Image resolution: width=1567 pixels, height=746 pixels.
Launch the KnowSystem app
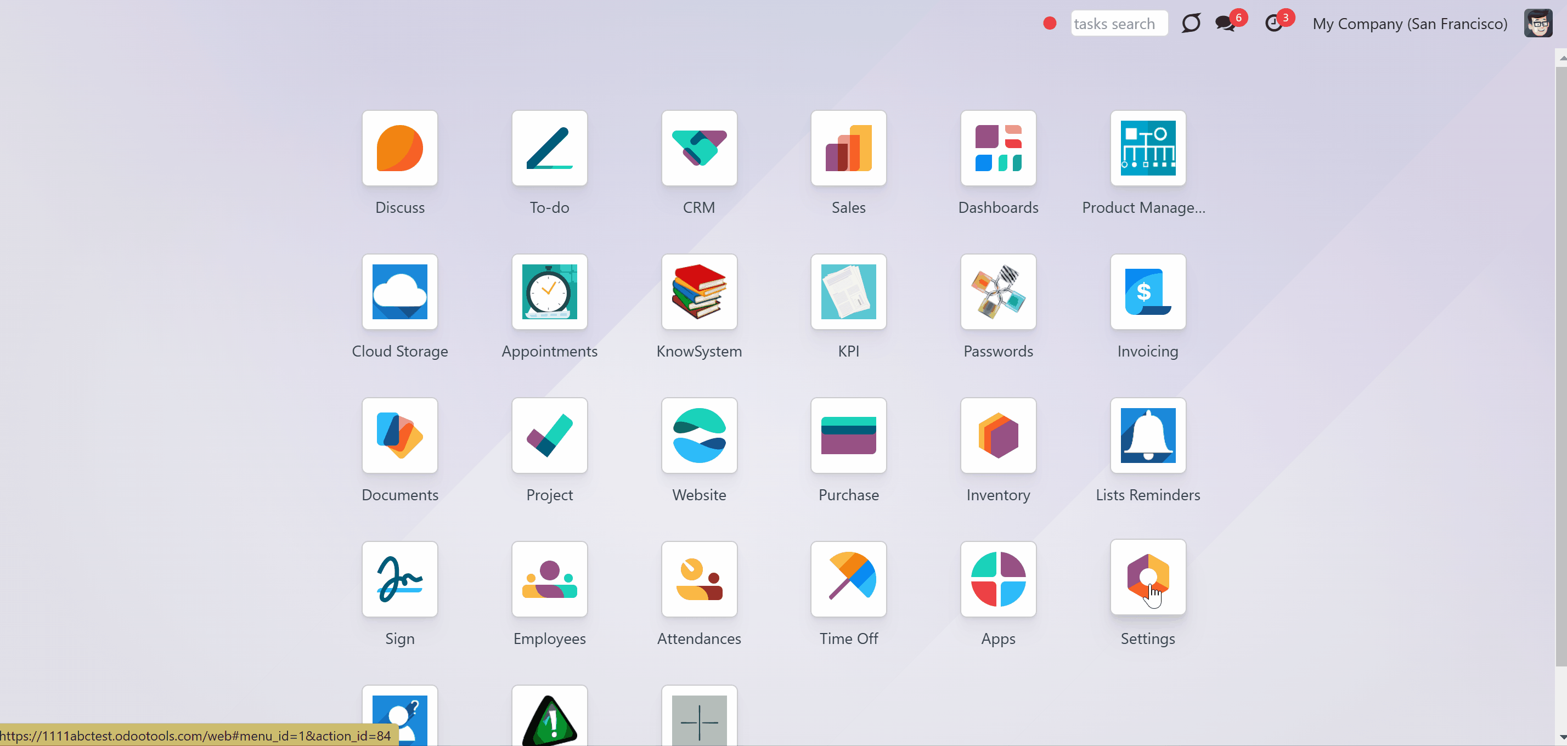coord(699,292)
